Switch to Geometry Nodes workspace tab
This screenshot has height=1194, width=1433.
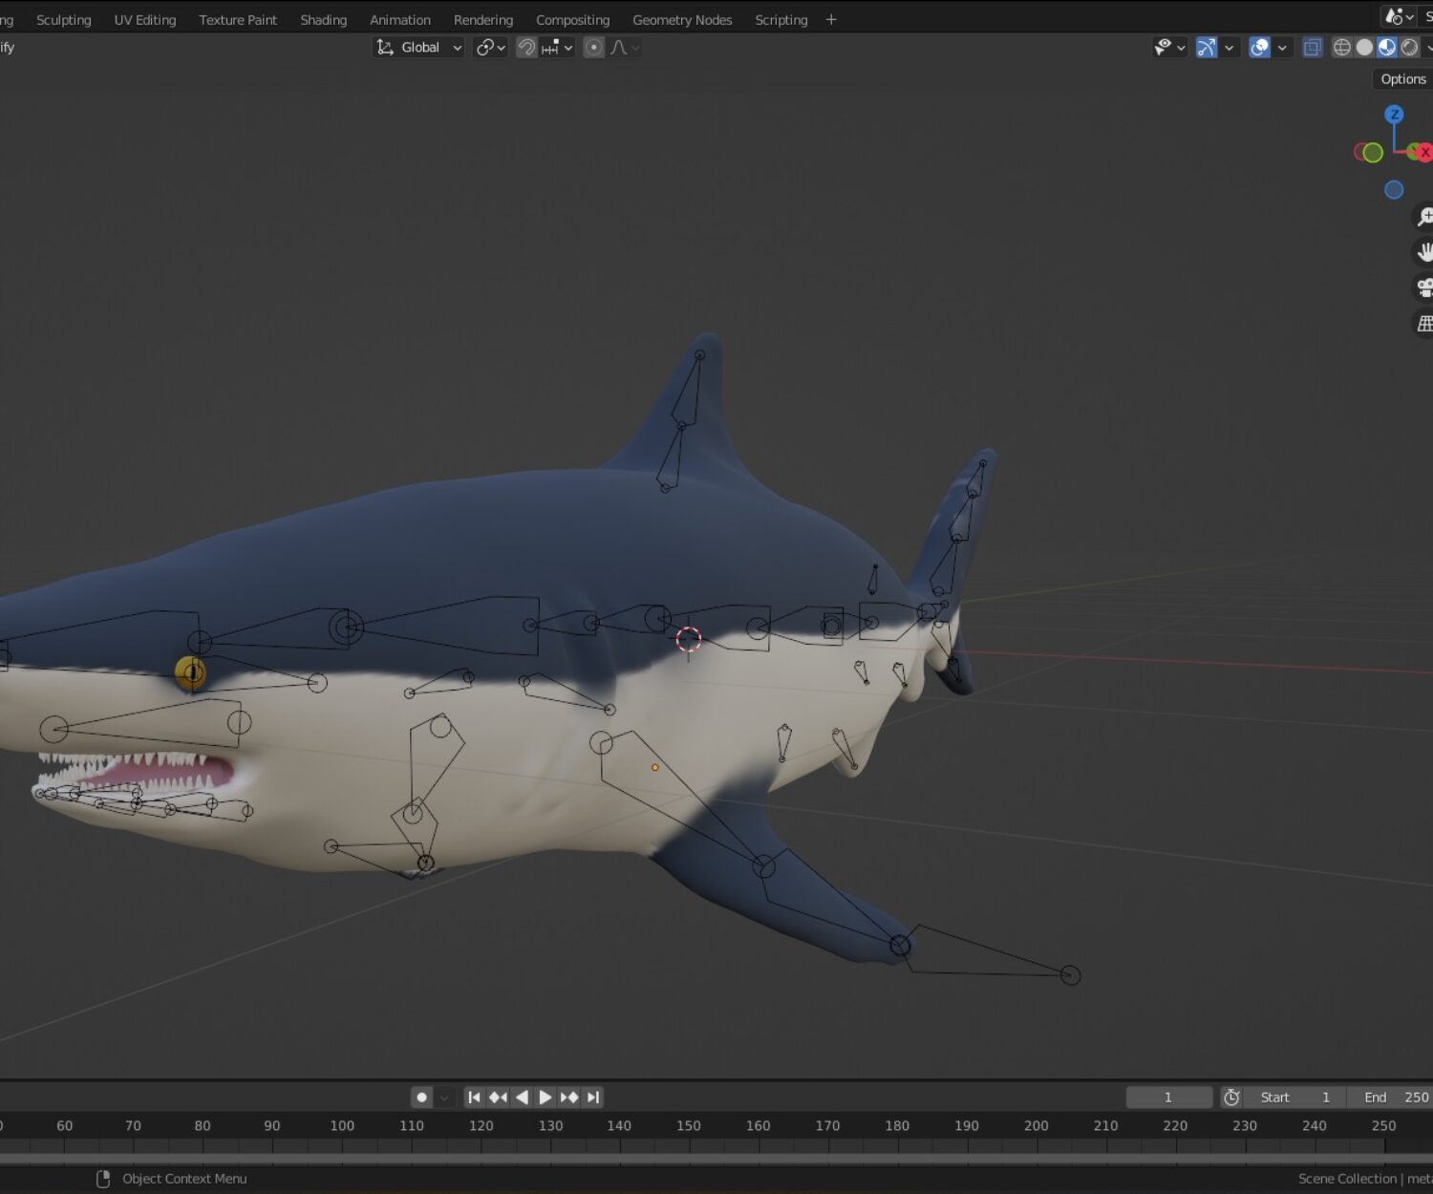click(x=681, y=19)
